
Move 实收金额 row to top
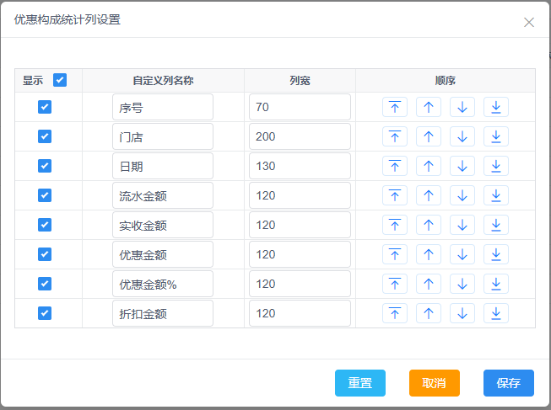pos(395,225)
